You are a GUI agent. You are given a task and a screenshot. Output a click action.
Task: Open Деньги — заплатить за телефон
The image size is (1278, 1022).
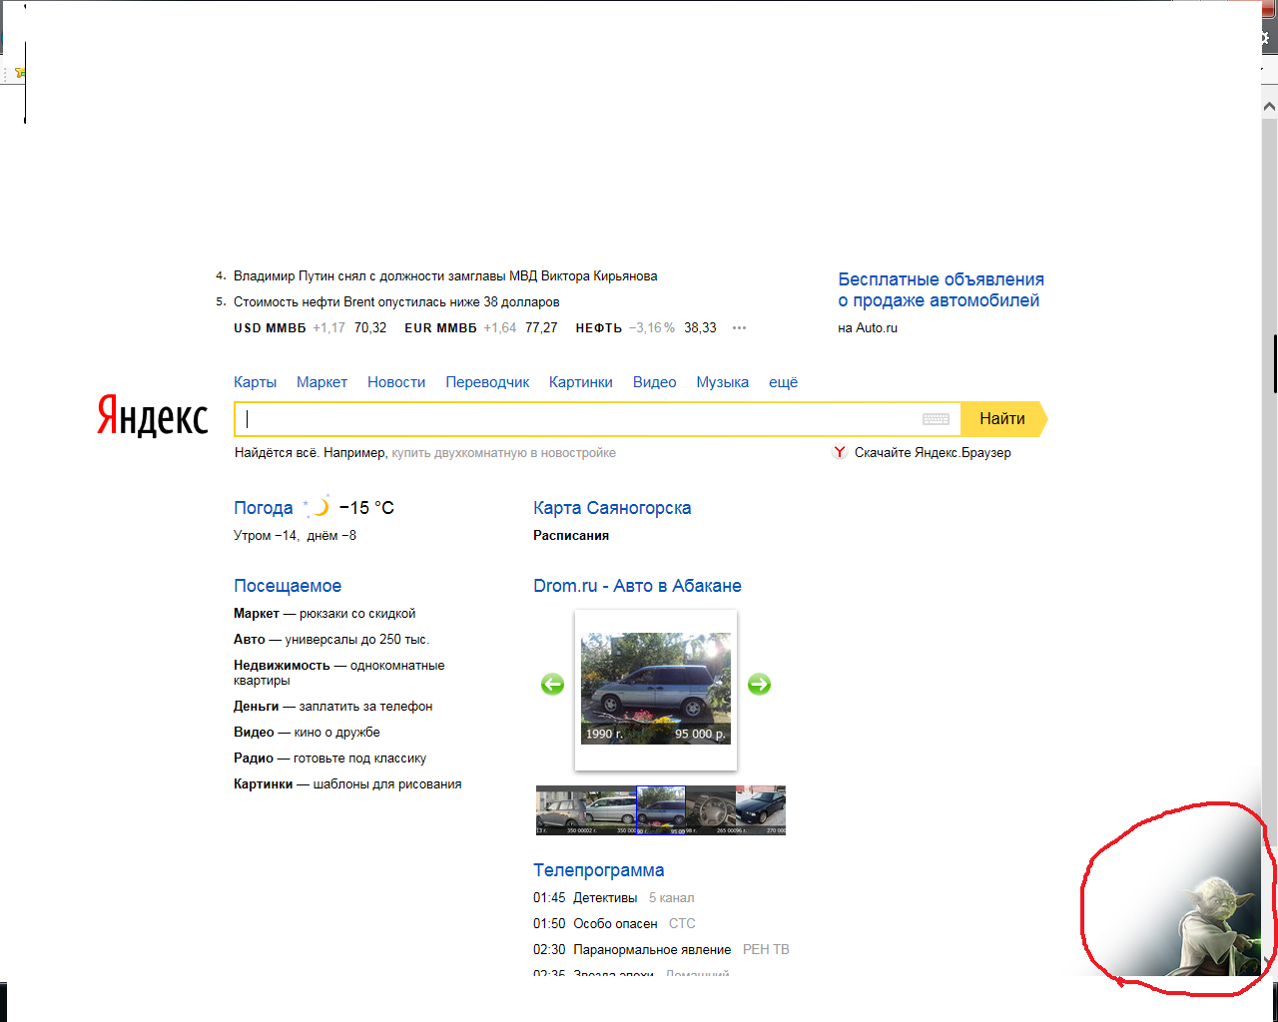tap(333, 707)
